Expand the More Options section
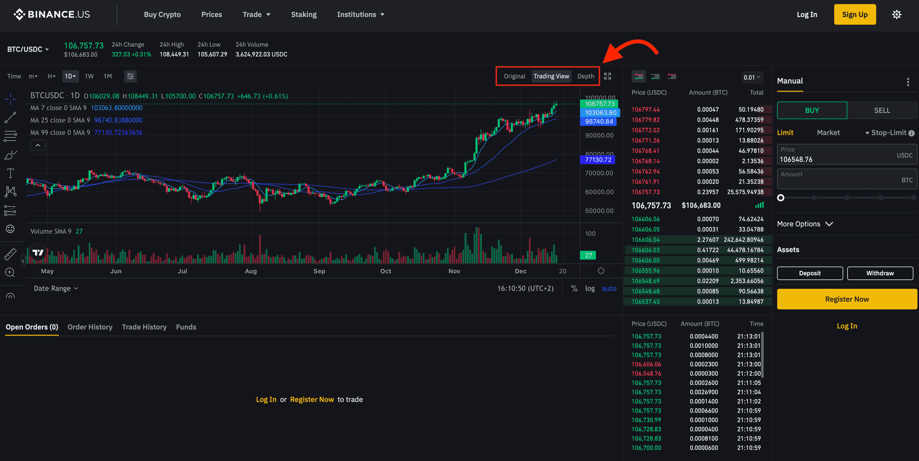 (805, 224)
